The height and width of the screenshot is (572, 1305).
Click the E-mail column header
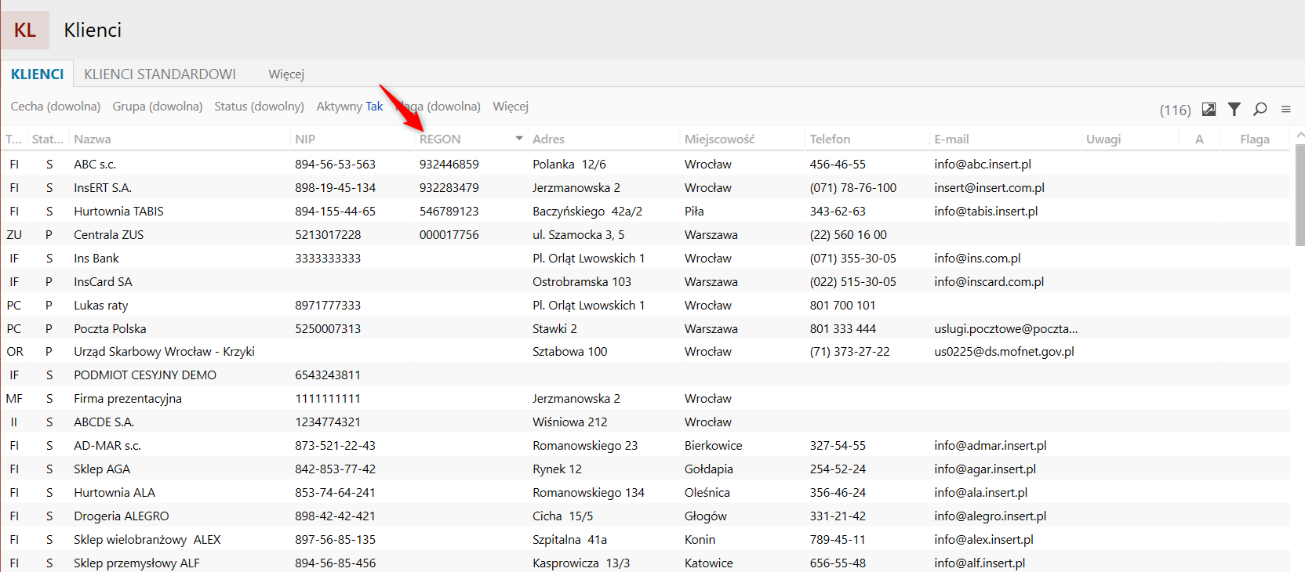tap(951, 139)
